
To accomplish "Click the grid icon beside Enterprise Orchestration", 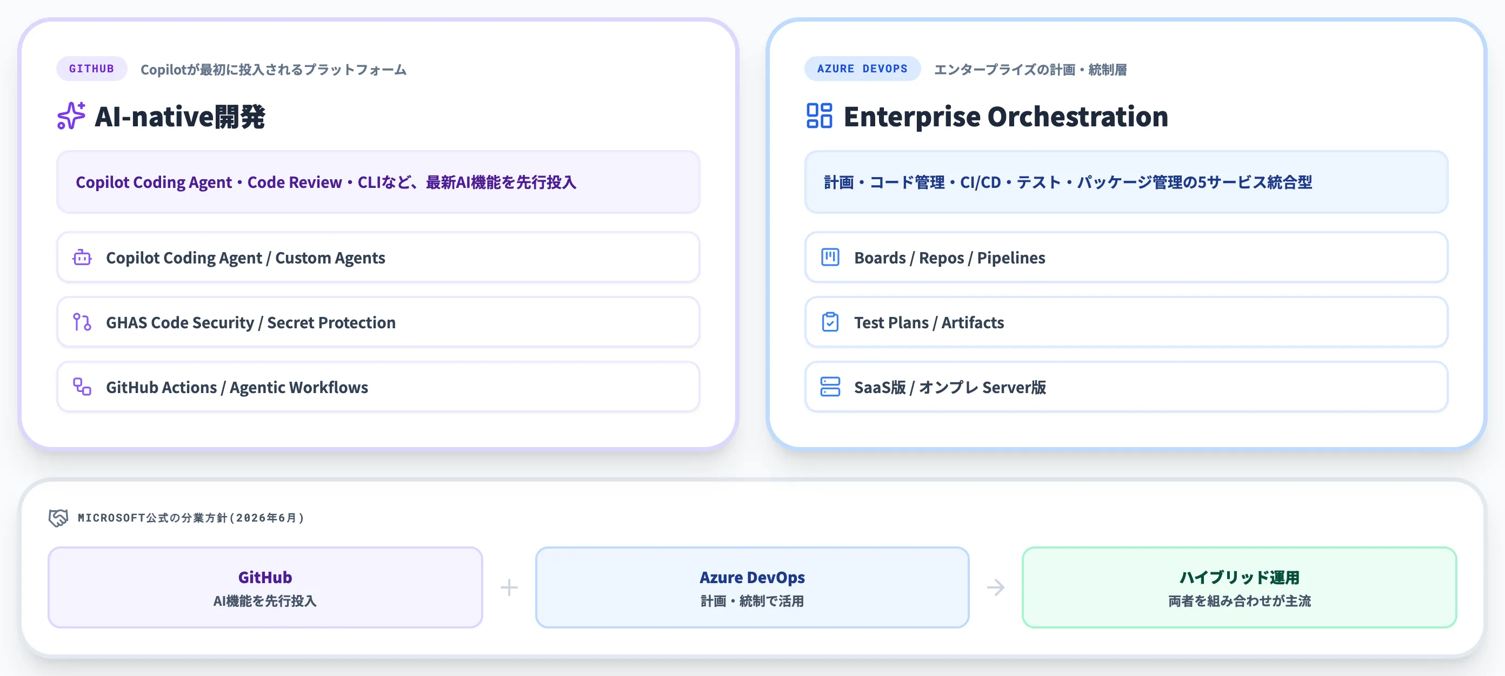I will click(819, 116).
